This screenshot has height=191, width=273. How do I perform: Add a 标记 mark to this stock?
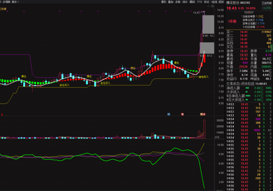click(207, 2)
